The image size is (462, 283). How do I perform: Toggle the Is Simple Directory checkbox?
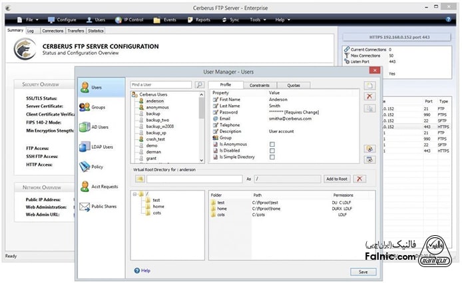coord(272,157)
